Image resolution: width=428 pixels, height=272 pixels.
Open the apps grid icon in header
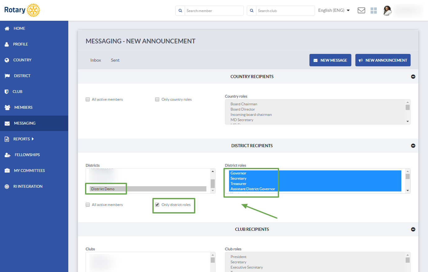[374, 11]
